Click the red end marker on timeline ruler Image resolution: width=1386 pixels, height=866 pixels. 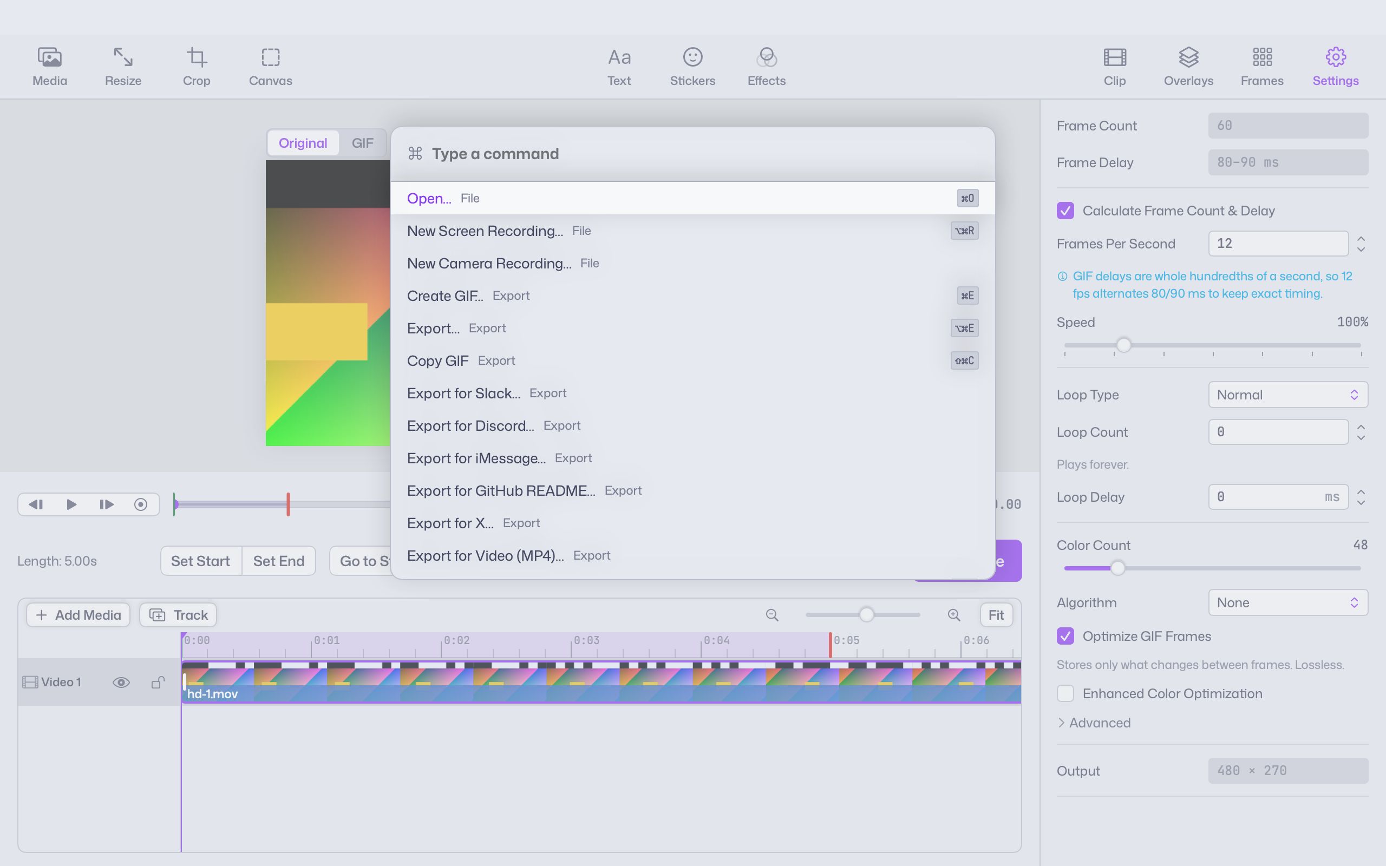(830, 646)
